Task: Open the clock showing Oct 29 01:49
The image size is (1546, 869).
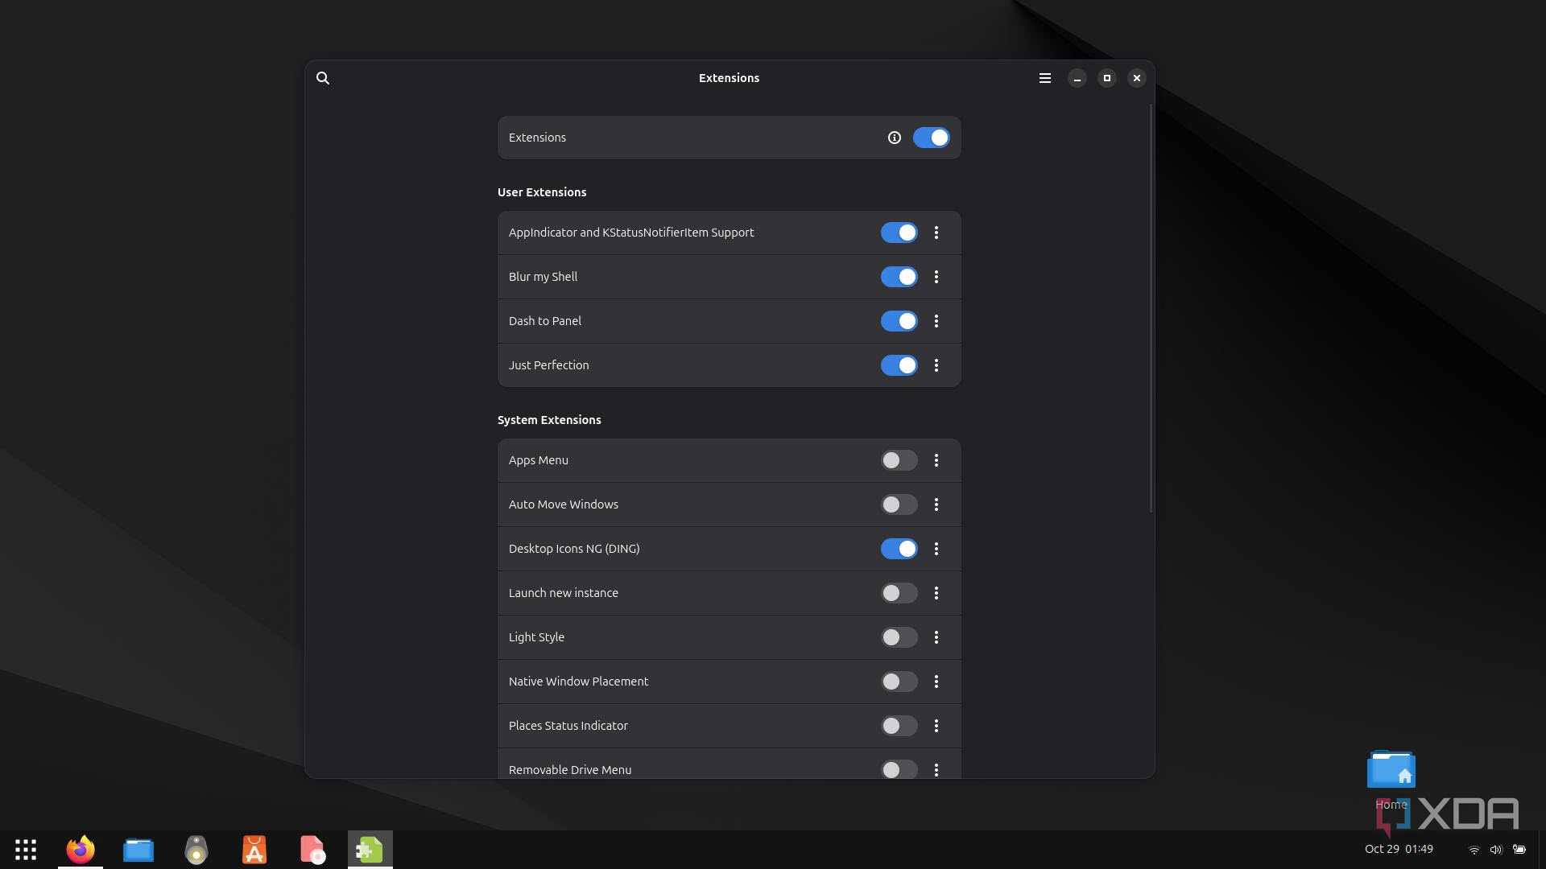Action: (1399, 849)
